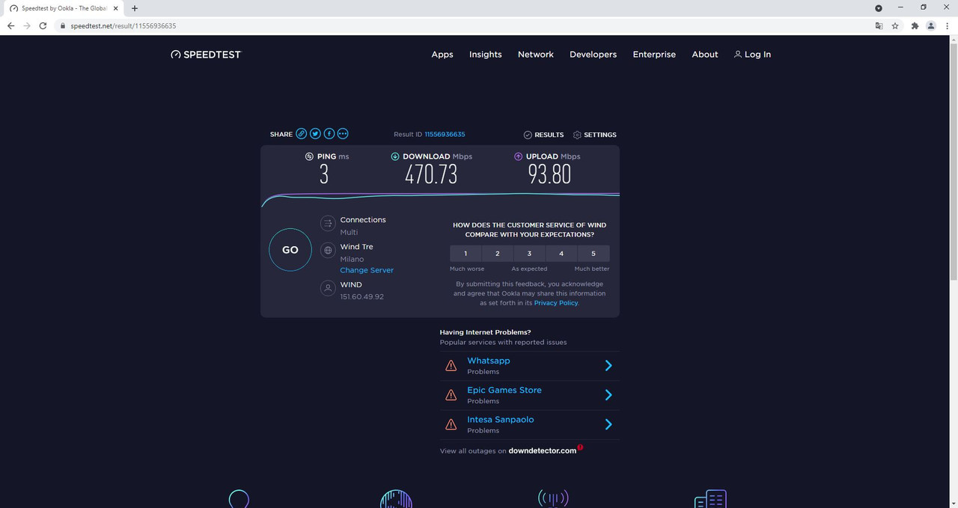Reload the page
The height and width of the screenshot is (508, 958).
point(43,25)
